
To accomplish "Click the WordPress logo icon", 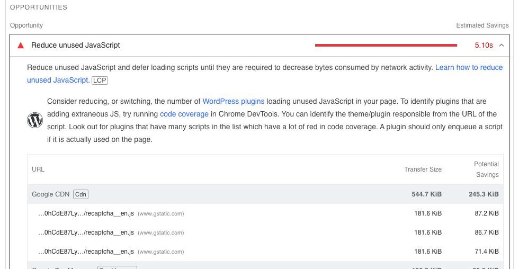I will click(35, 121).
